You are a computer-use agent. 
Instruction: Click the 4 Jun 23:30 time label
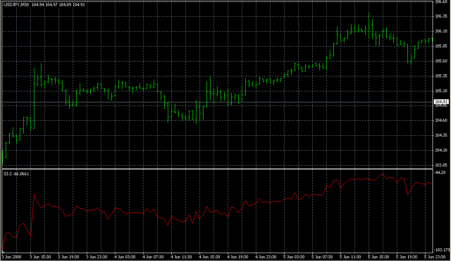[x=266, y=257]
